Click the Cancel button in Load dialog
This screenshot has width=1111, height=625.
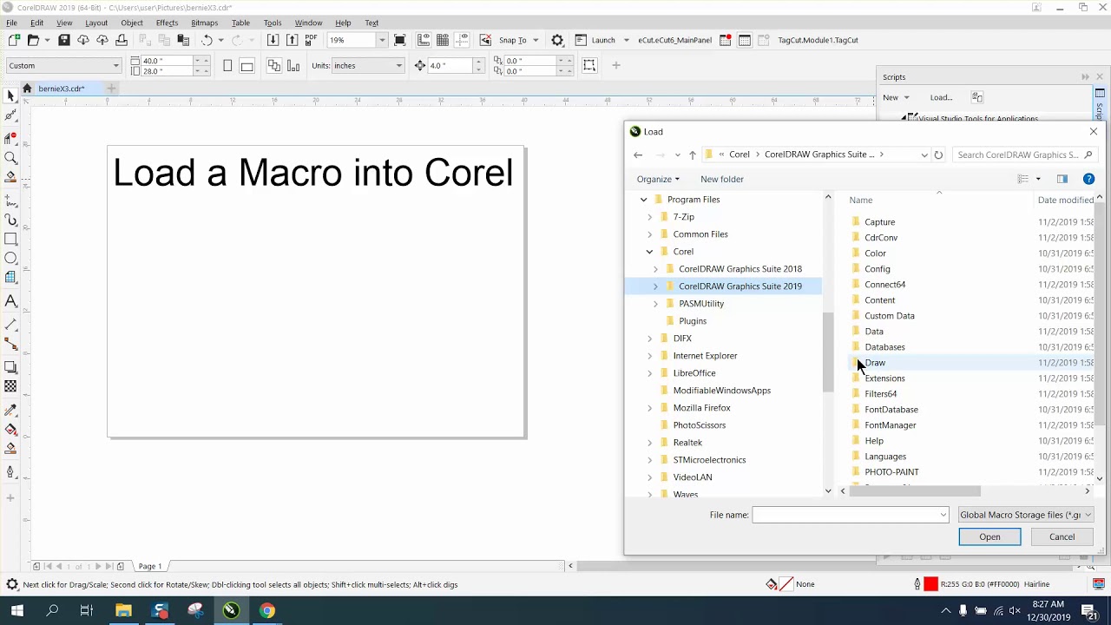click(1062, 536)
